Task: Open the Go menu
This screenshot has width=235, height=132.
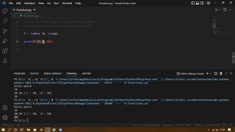Action: coord(49,3)
